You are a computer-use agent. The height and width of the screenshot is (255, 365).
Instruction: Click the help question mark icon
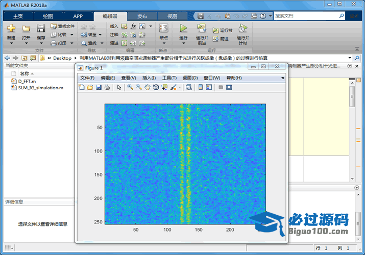pos(263,16)
